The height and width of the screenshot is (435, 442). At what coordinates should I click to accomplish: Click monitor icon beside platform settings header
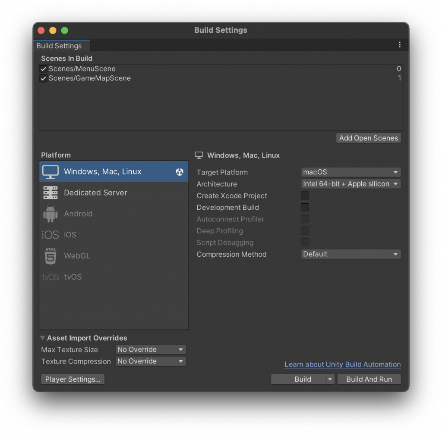[x=199, y=155]
